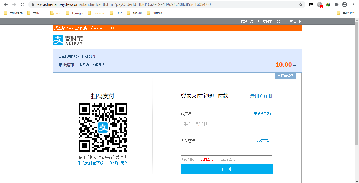Open the Chrome profile account icon

click(345, 4)
